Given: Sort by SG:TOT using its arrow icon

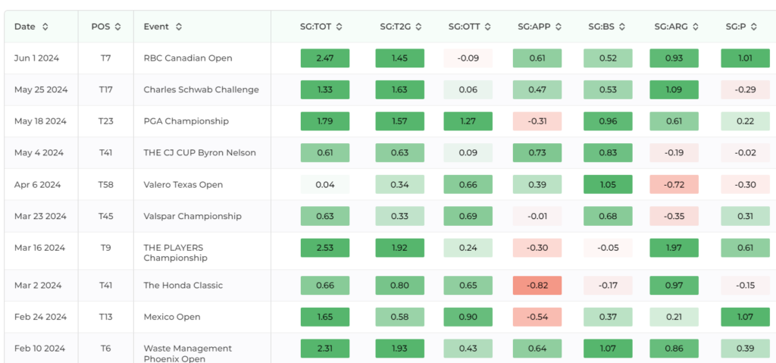Looking at the screenshot, I should 339,27.
